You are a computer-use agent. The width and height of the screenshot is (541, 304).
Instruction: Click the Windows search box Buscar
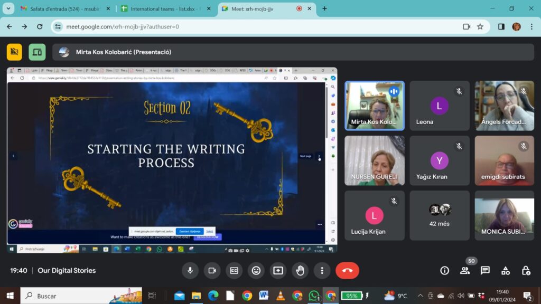(x=79, y=296)
